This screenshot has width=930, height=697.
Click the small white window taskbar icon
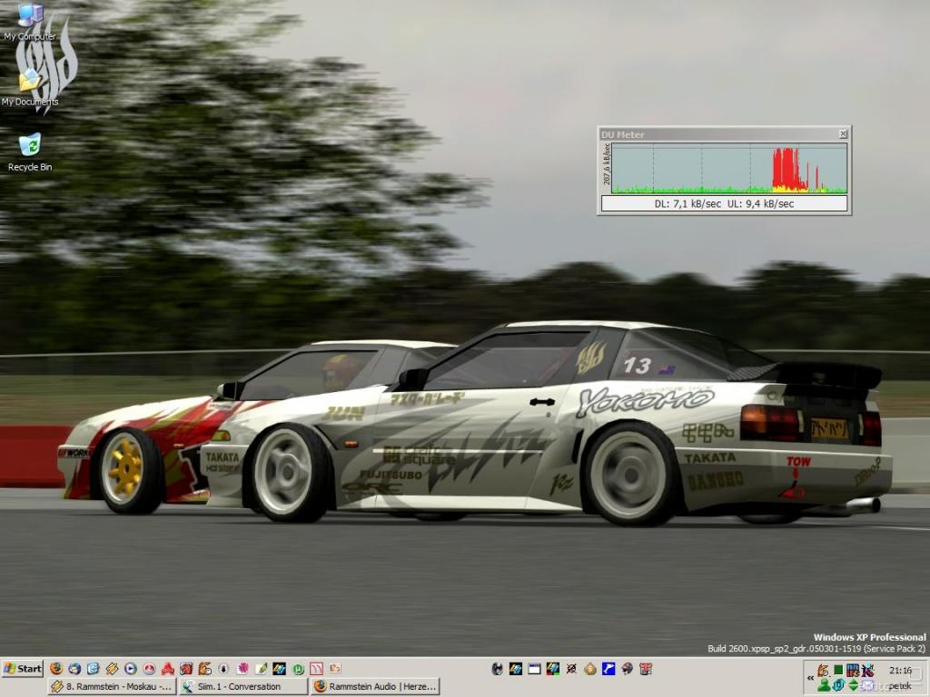[x=534, y=669]
